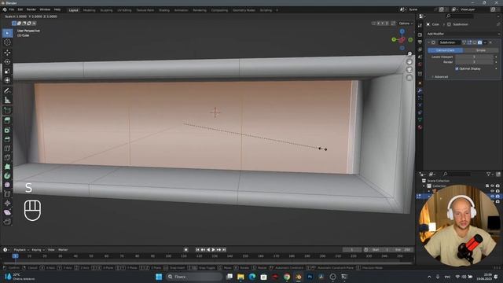
Task: Click frame 100 on the timeline ruler
Action: (x=168, y=256)
